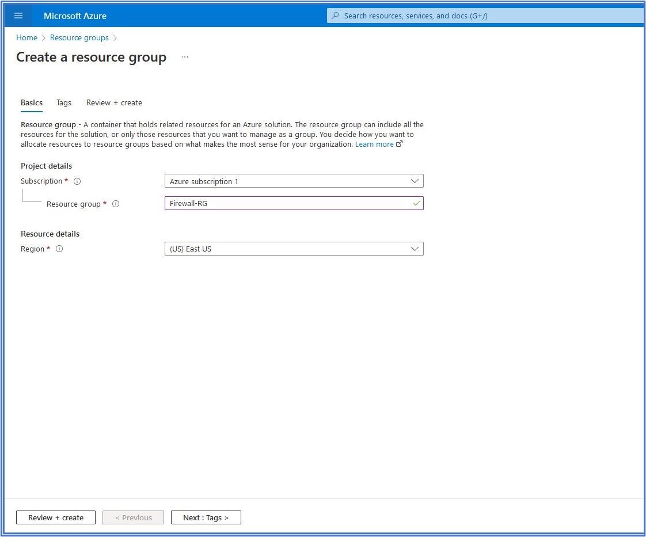Open the Review + create tab
This screenshot has height=537, width=646.
(x=114, y=102)
